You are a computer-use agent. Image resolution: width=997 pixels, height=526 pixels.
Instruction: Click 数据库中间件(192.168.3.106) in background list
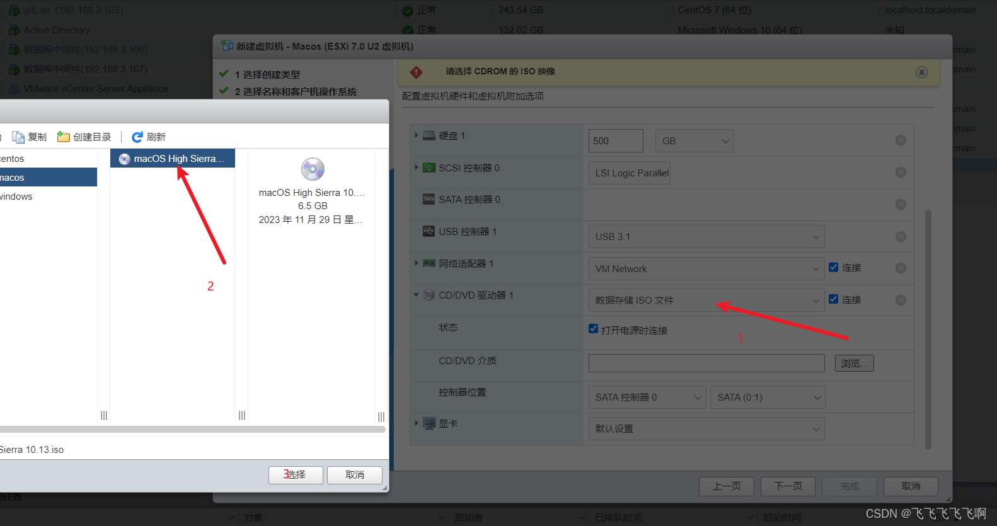click(x=85, y=50)
